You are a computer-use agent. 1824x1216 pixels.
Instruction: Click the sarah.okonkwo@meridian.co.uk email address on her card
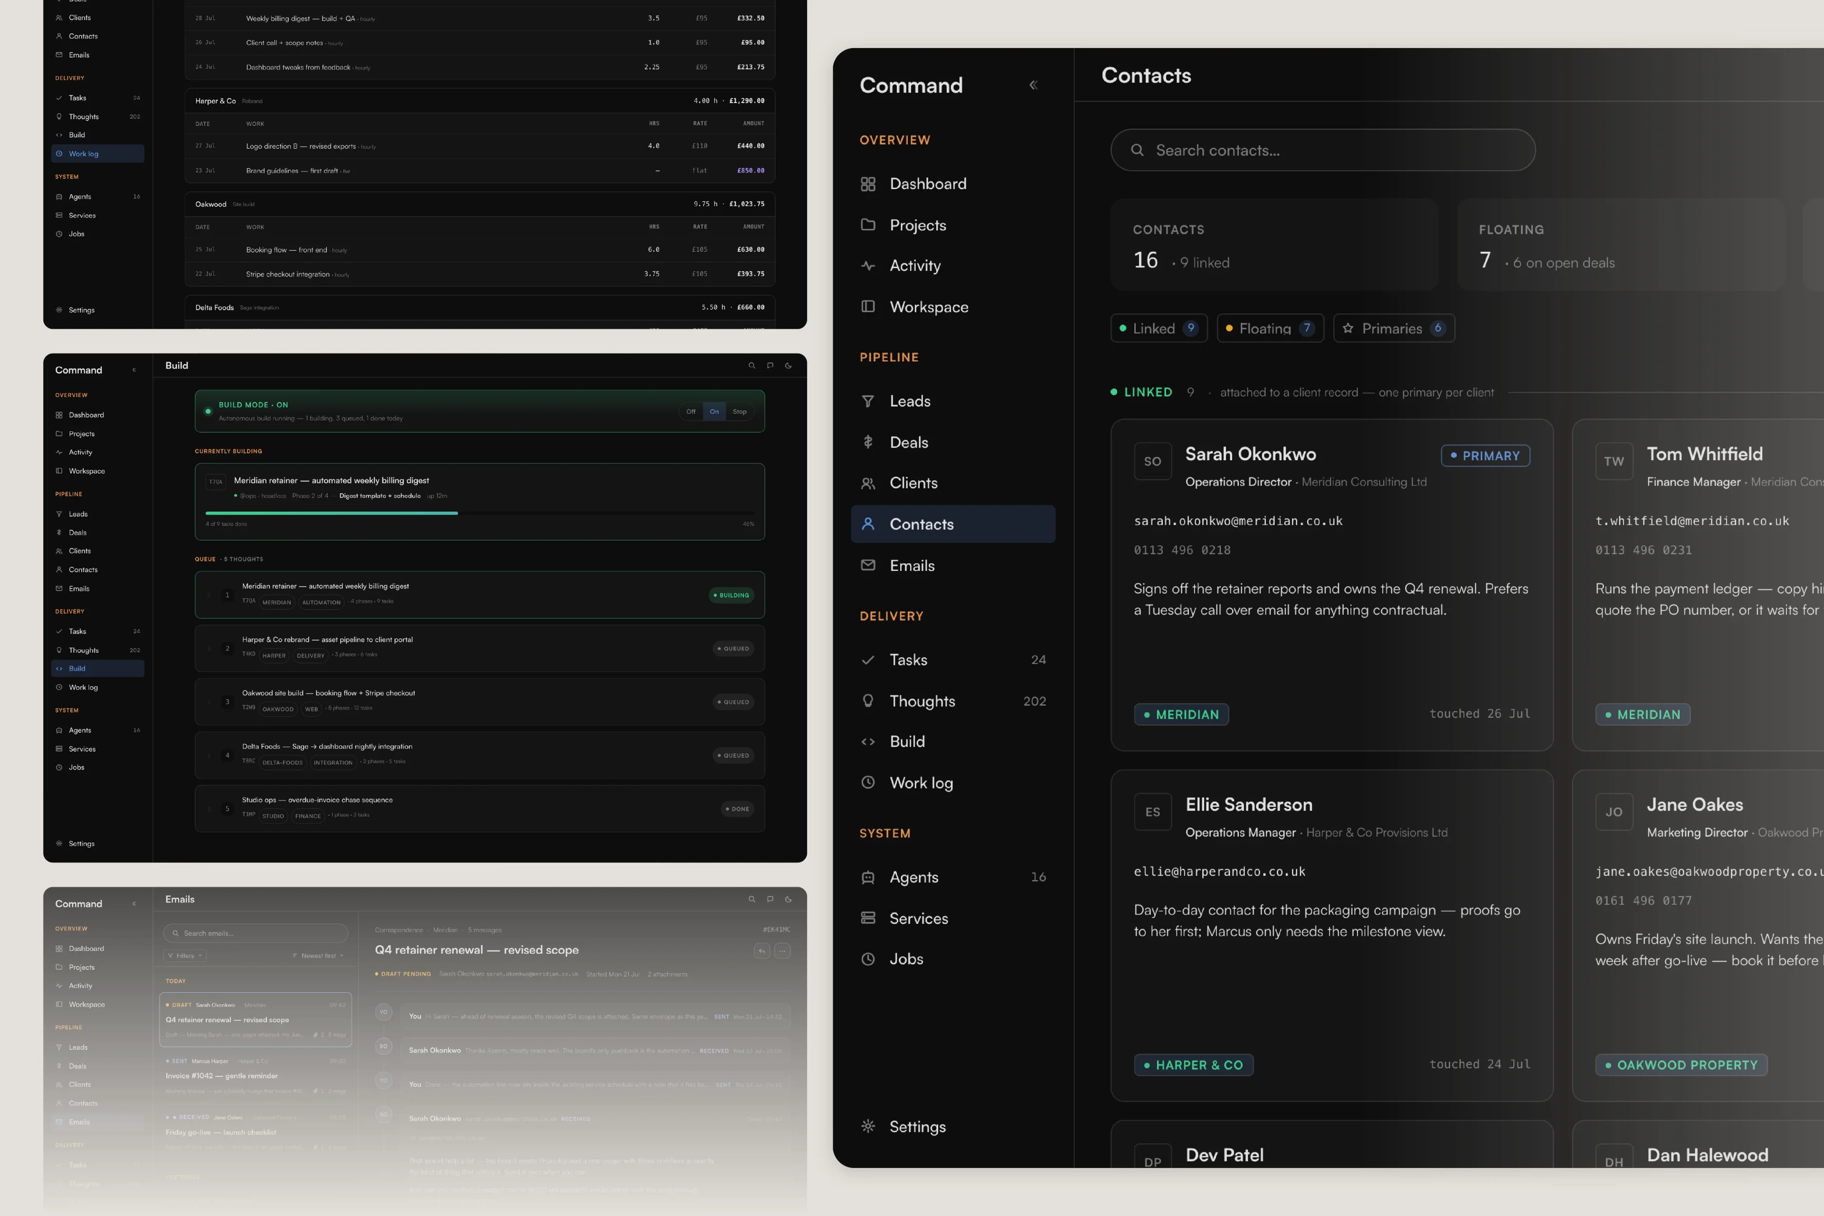point(1238,521)
